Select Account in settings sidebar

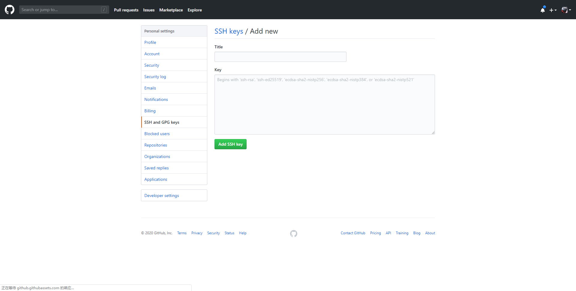pyautogui.click(x=174, y=54)
